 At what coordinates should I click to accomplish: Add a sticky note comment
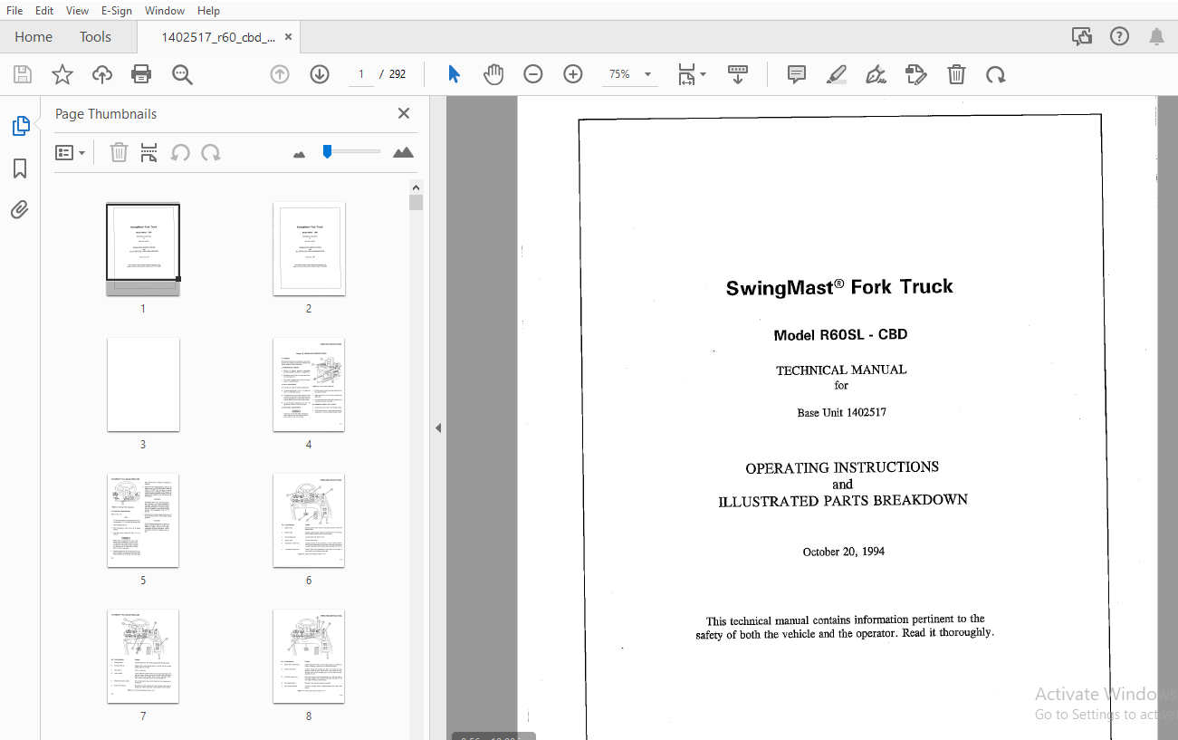(x=797, y=74)
